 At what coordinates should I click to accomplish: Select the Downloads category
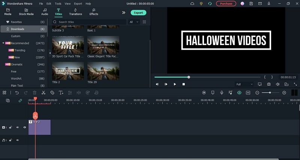click(24, 29)
